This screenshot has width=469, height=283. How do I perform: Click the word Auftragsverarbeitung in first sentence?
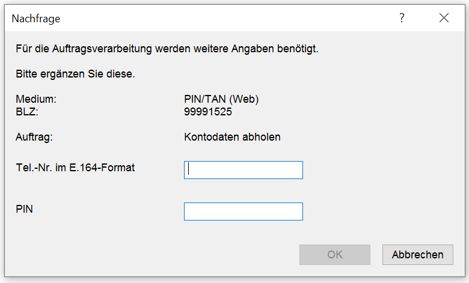click(102, 49)
